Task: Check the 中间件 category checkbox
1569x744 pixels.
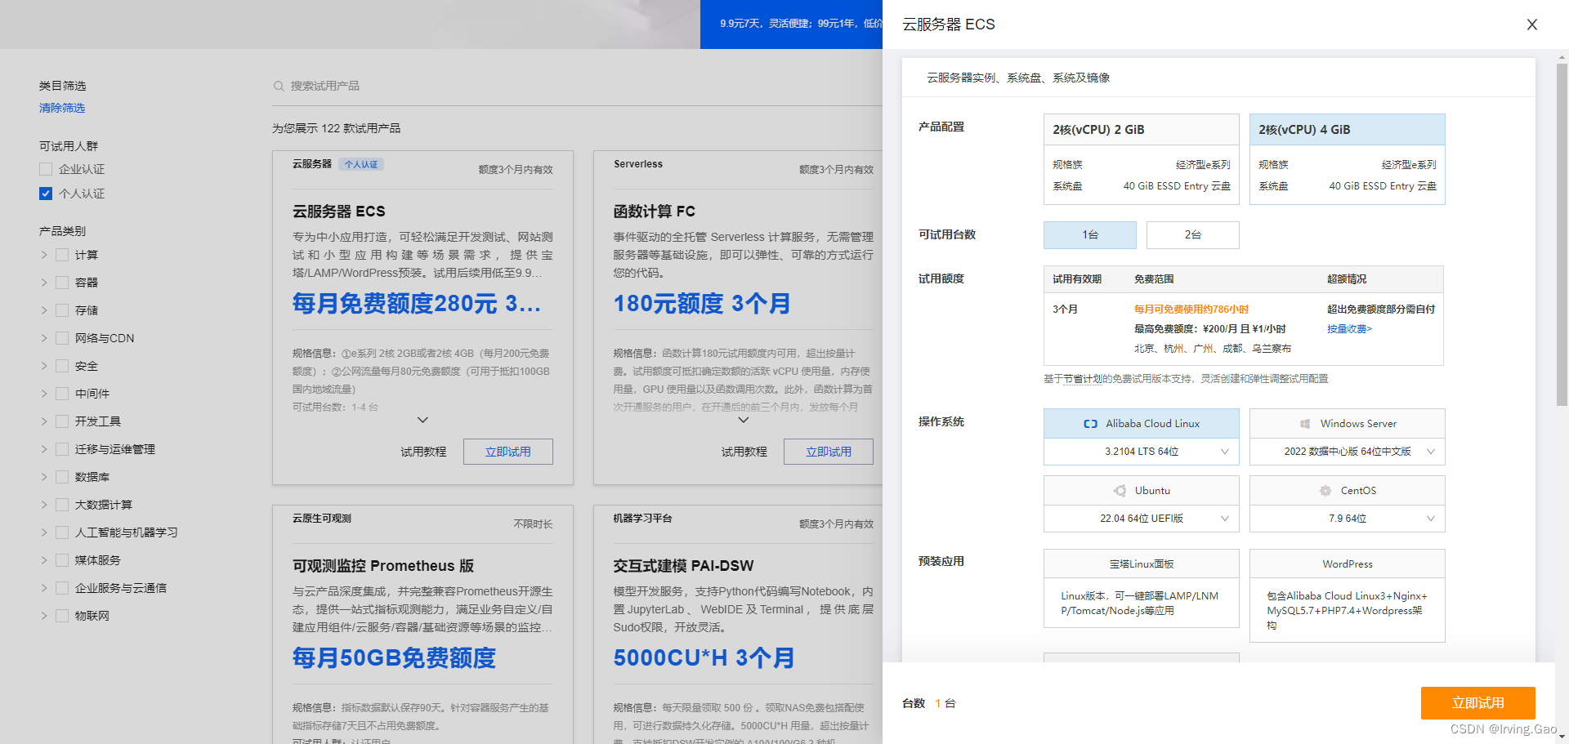Action: 62,394
